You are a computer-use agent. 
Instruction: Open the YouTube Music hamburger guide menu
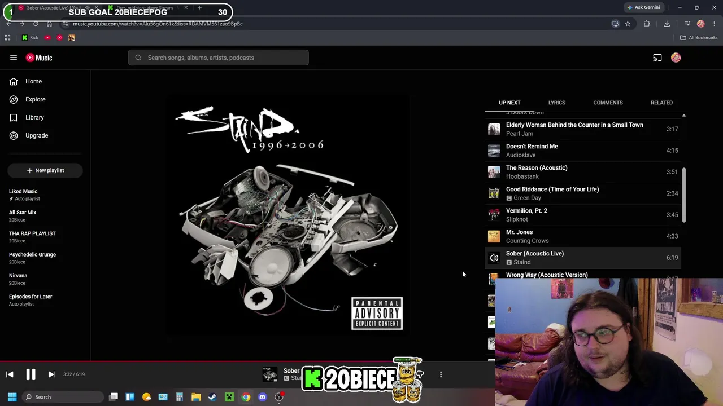coord(14,58)
